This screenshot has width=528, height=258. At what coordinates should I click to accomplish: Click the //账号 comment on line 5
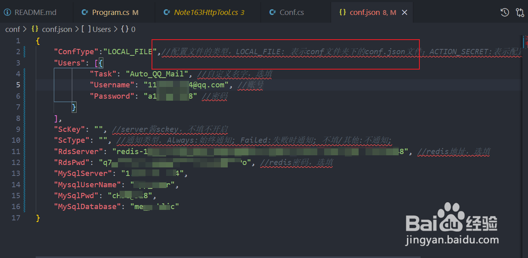250,85
